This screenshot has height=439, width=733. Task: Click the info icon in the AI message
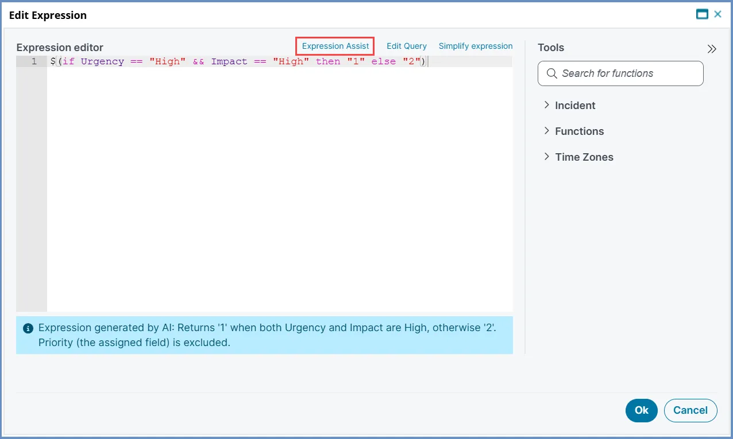coord(28,329)
